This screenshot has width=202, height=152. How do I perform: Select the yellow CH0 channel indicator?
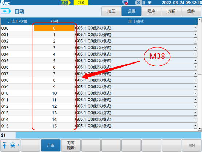tap(81, 3)
